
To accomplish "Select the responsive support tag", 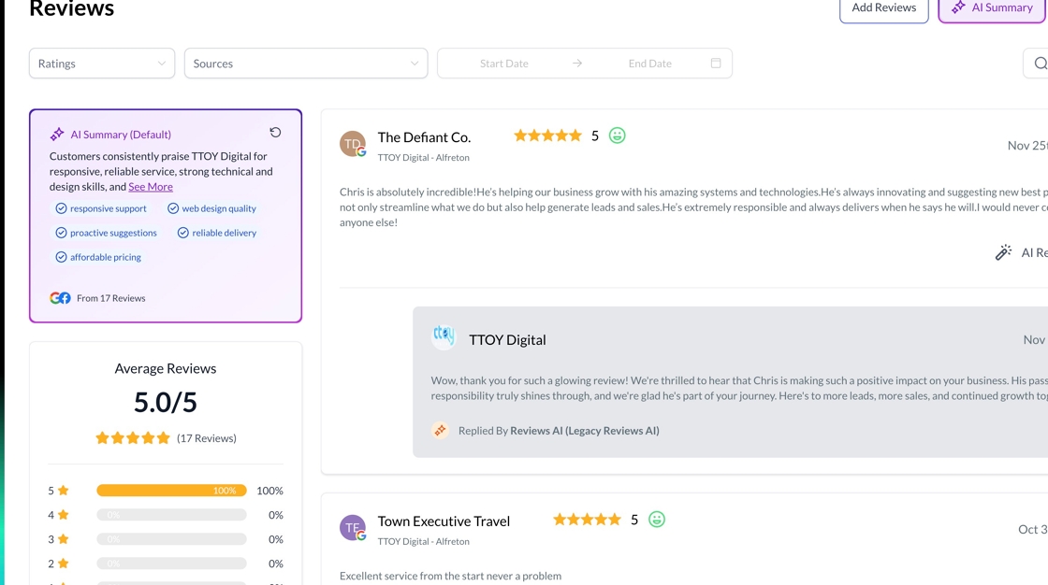I will pos(101,208).
